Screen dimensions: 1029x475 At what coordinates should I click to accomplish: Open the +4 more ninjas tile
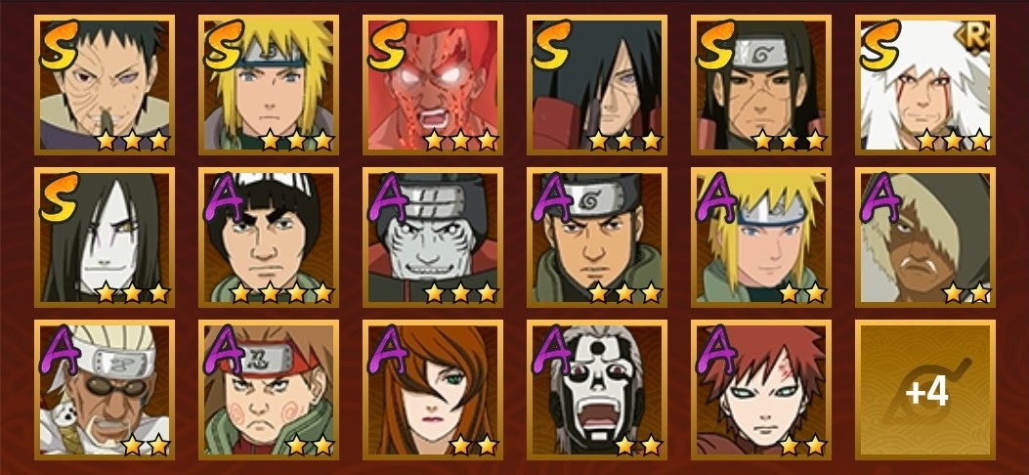(x=924, y=390)
